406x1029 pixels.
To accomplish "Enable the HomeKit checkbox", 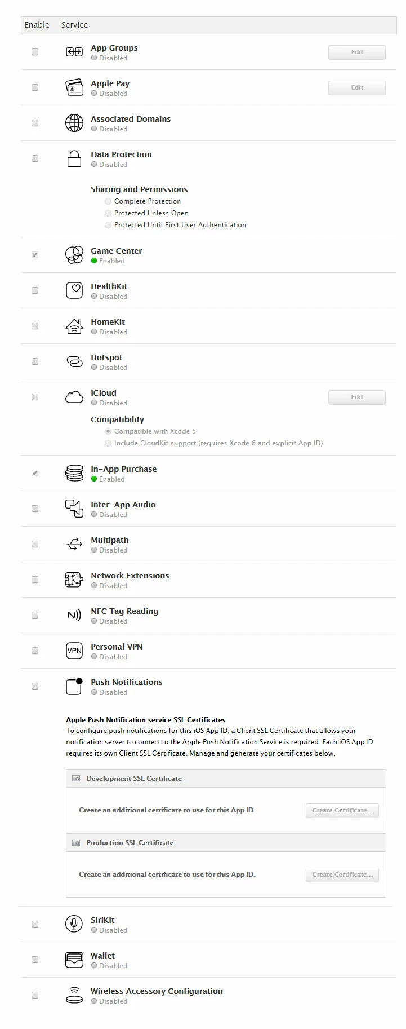I will point(35,326).
